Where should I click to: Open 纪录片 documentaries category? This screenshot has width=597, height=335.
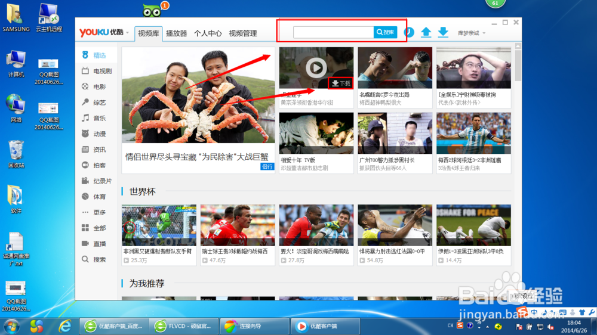[x=96, y=181]
